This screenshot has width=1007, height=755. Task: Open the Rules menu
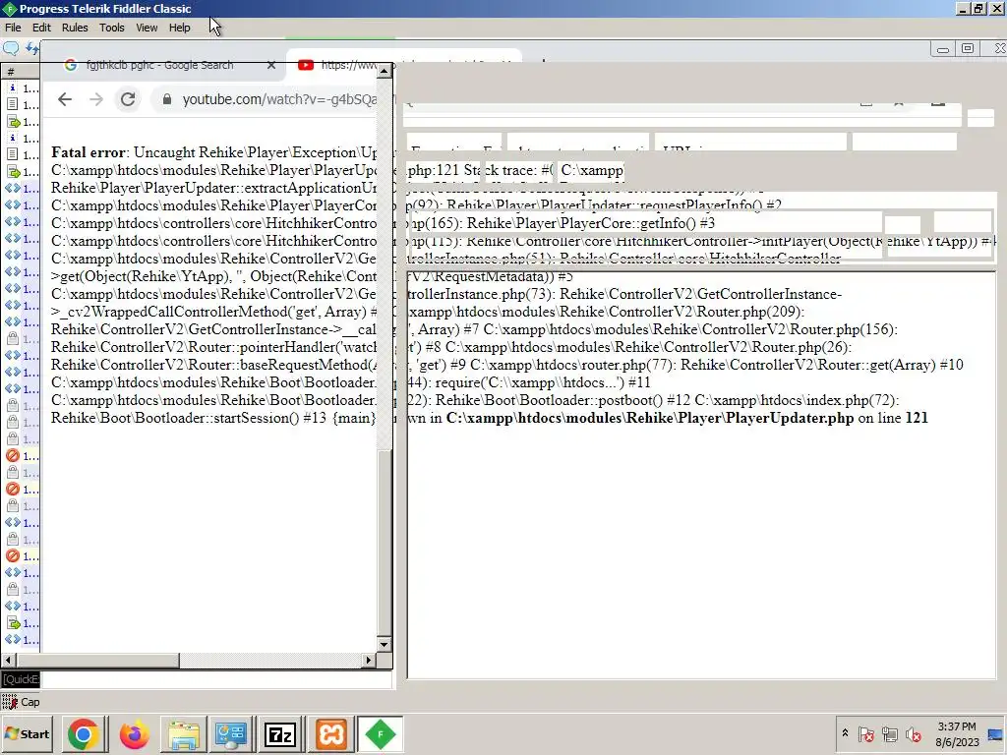75,28
